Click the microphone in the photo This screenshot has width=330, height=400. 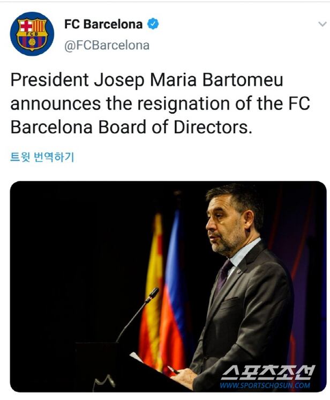[x=152, y=294]
